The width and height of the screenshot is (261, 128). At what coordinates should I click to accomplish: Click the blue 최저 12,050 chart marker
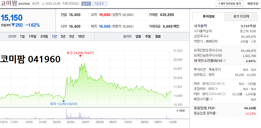click(x=63, y=101)
